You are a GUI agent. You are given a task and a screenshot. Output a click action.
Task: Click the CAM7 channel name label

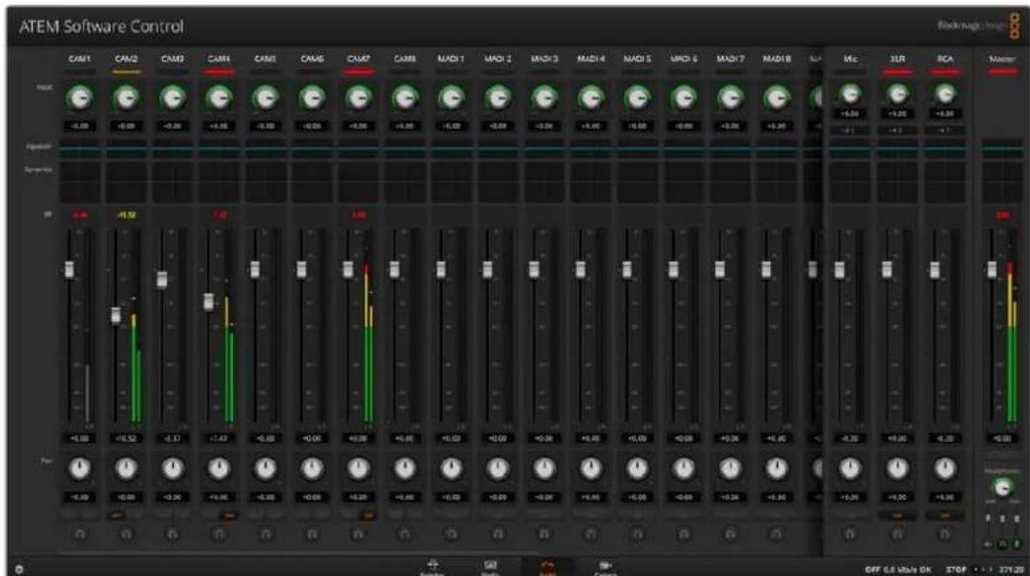click(358, 59)
